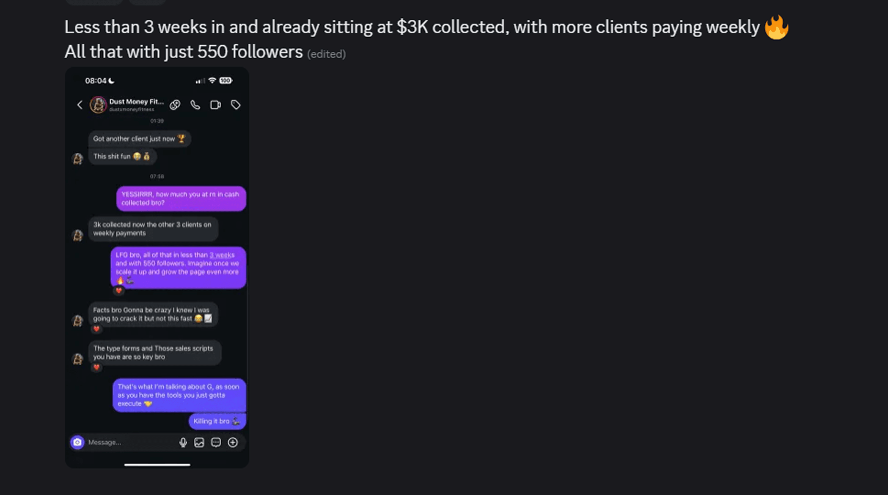
Task: Open the photo gallery picker
Action: pos(199,442)
